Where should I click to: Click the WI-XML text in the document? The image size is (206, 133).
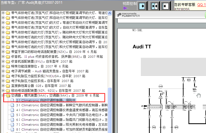coord(137,30)
